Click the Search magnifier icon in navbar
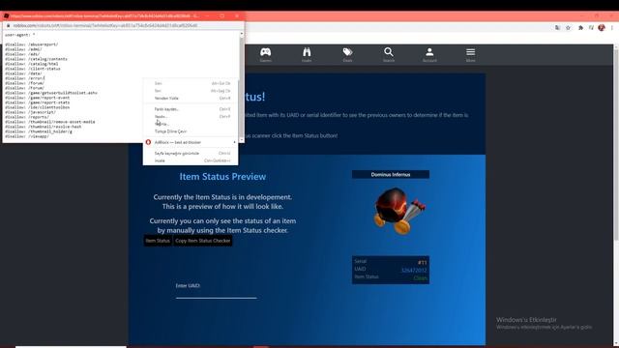This screenshot has height=348, width=619. click(x=389, y=52)
